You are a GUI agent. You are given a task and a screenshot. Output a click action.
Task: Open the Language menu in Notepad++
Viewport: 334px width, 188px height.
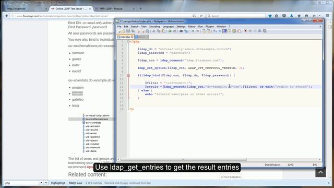click(x=168, y=27)
